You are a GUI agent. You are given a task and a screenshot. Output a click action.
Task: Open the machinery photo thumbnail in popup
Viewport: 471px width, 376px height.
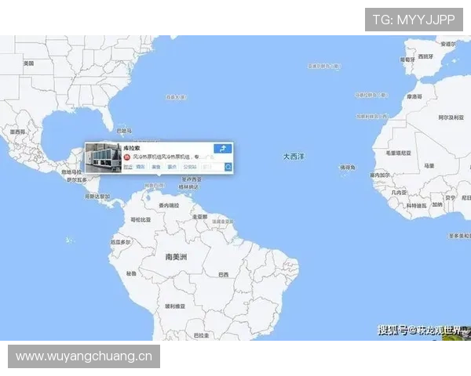104,158
